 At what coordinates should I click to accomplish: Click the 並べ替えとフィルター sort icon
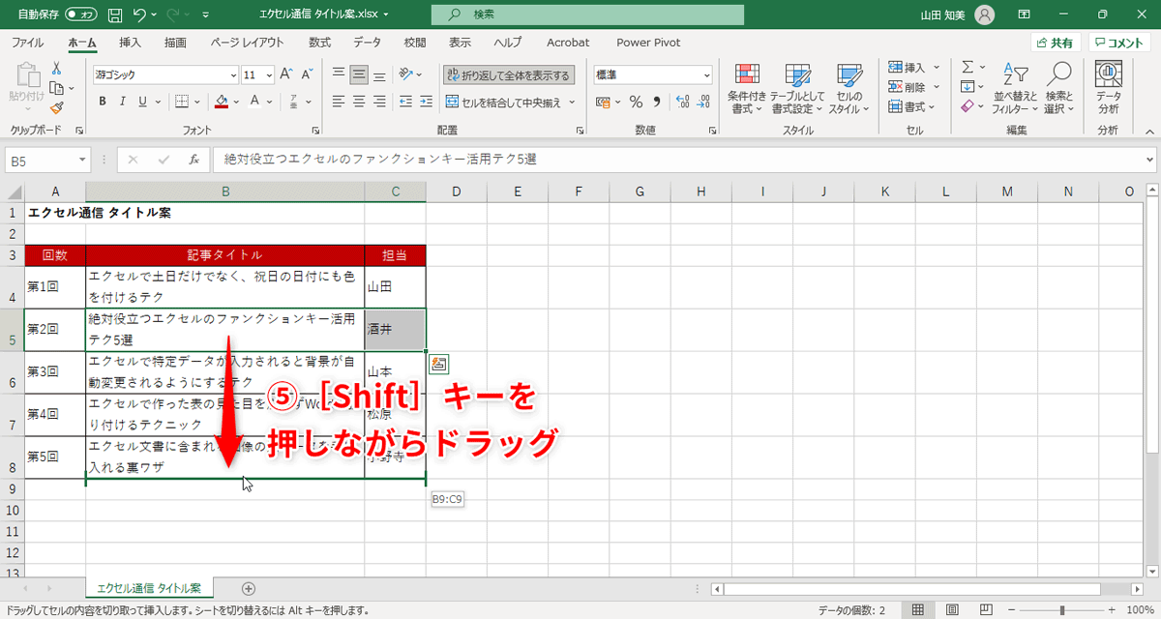click(1016, 87)
